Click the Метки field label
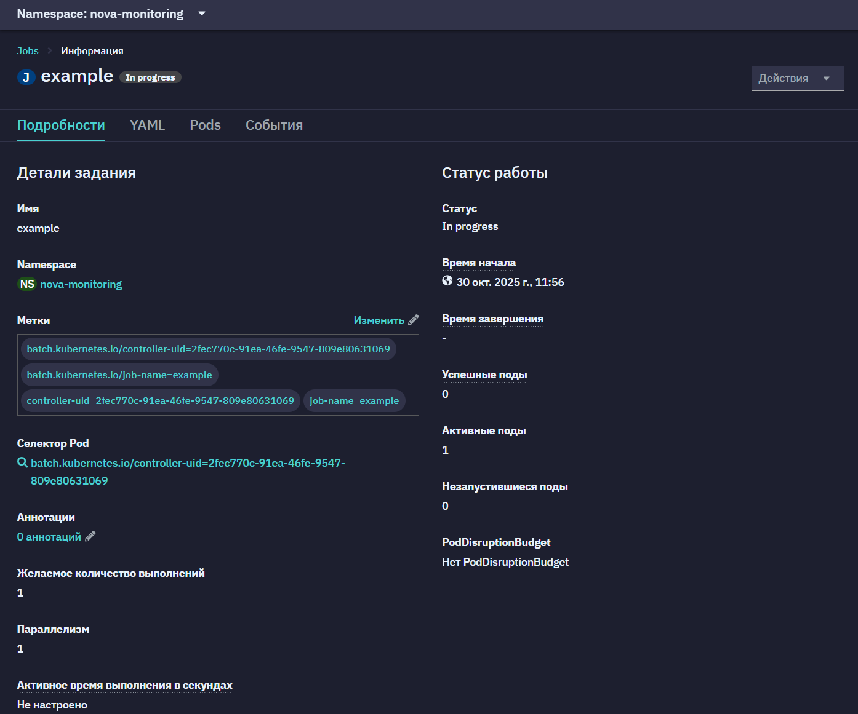 [33, 320]
